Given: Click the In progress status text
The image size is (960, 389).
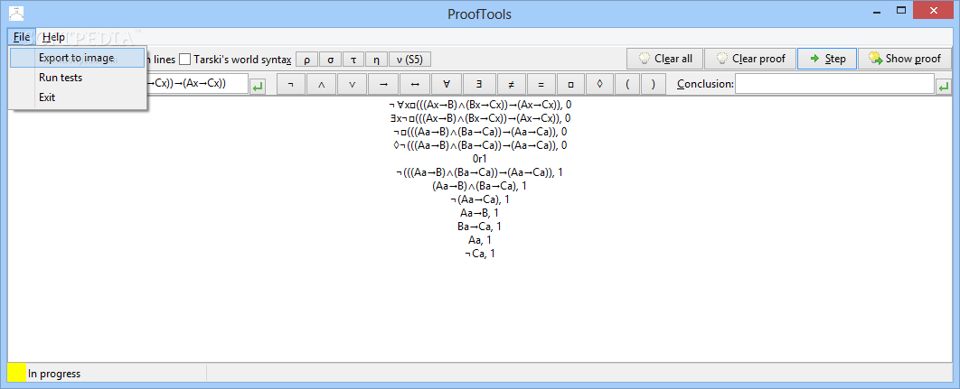Looking at the screenshot, I should (54, 373).
